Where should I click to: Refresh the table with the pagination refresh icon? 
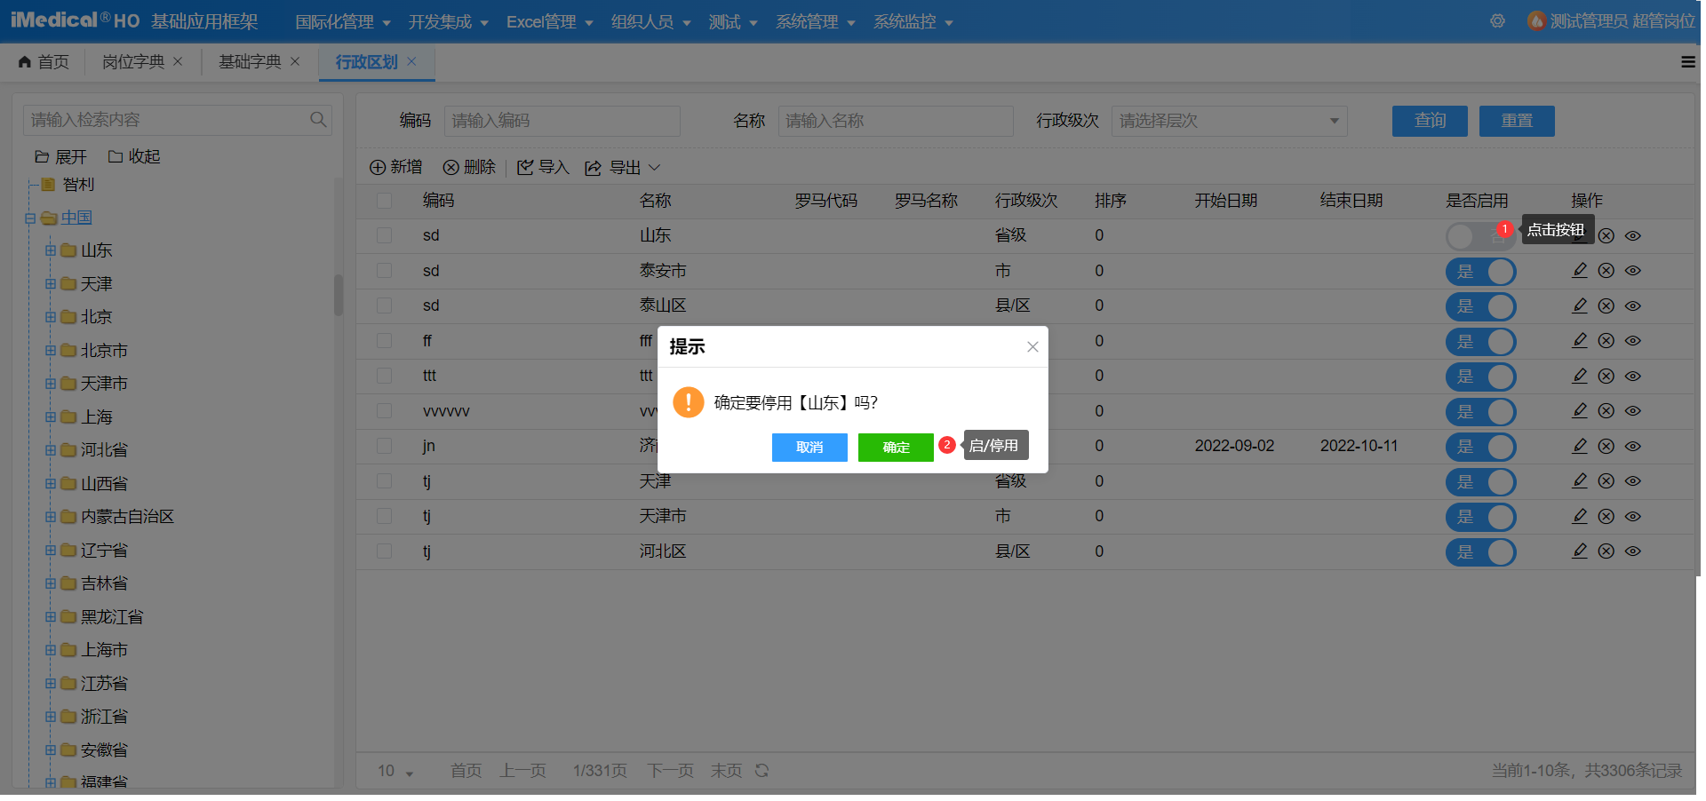[762, 771]
